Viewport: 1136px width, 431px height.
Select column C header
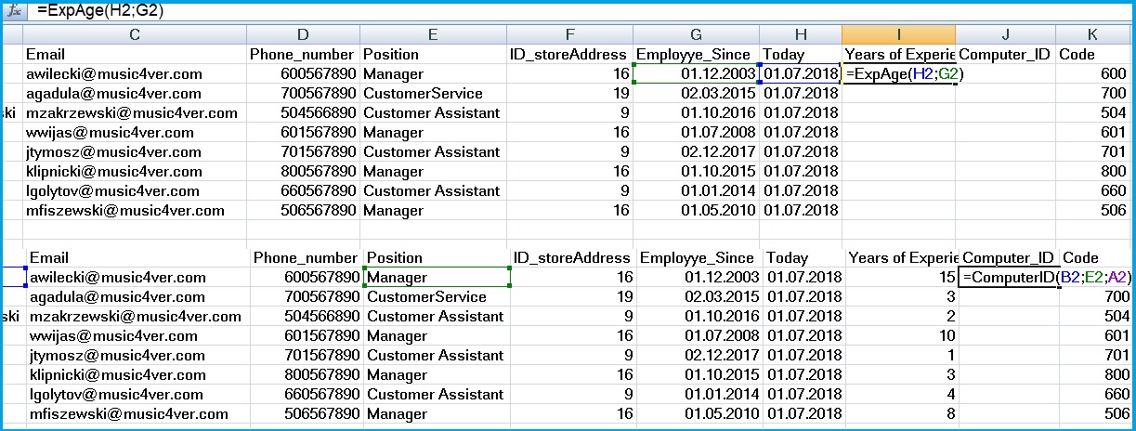134,34
